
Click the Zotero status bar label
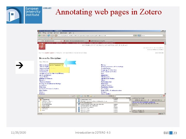pos(160,114)
